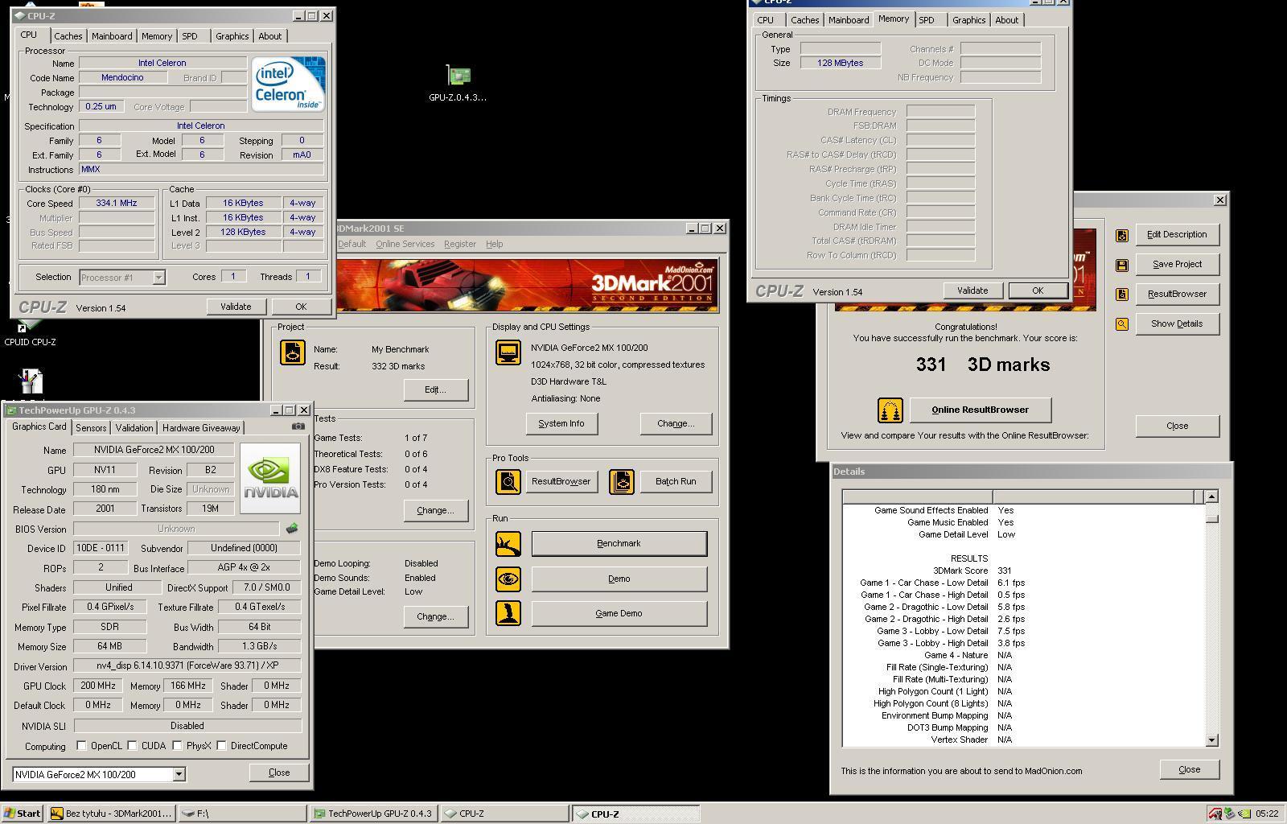Open the Sensors tab in GPU-Z
Image resolution: width=1287 pixels, height=824 pixels.
91,428
